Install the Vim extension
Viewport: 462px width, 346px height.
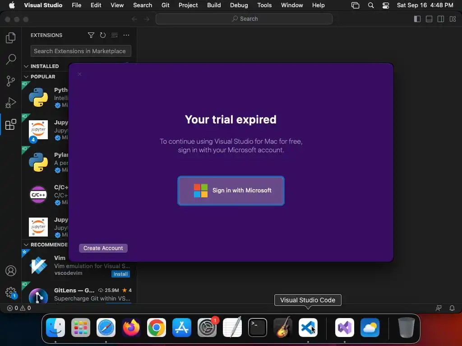pyautogui.click(x=120, y=274)
